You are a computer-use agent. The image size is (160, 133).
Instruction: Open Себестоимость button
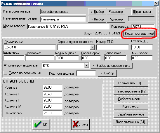coord(131,99)
